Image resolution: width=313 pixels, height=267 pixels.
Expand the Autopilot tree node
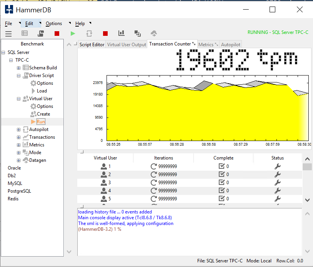click(18, 129)
